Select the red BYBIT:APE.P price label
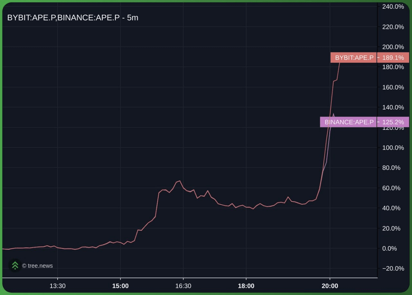Image resolution: width=412 pixels, height=295 pixels. 353,58
